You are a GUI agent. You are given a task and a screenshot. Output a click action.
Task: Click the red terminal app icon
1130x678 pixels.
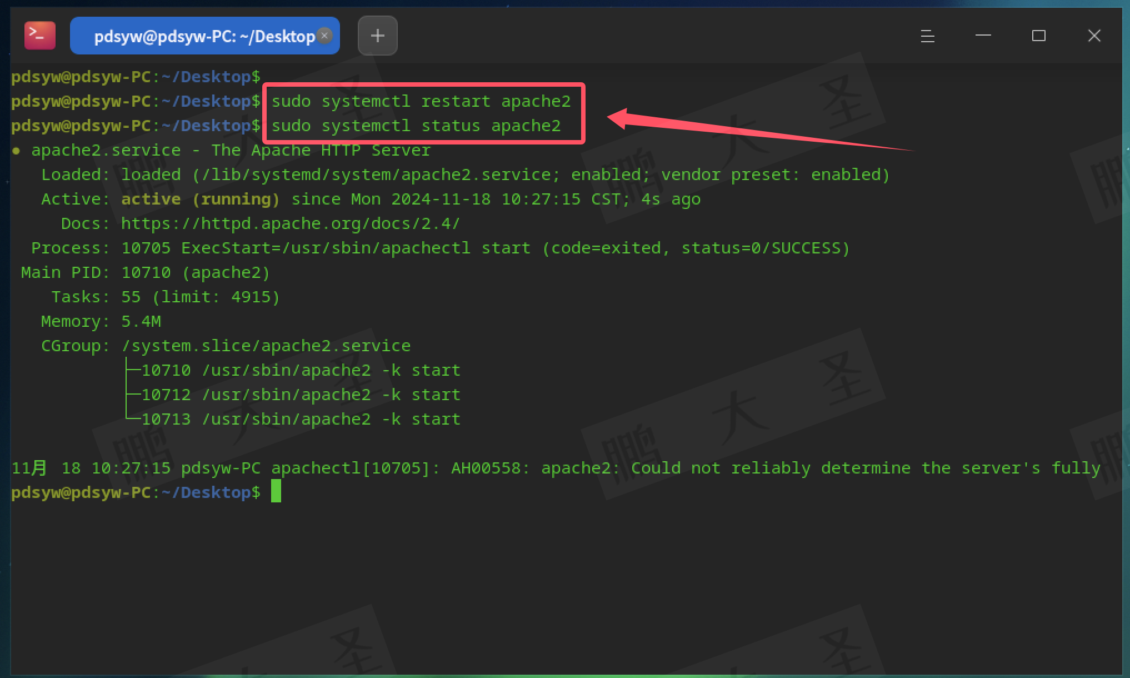coord(40,36)
